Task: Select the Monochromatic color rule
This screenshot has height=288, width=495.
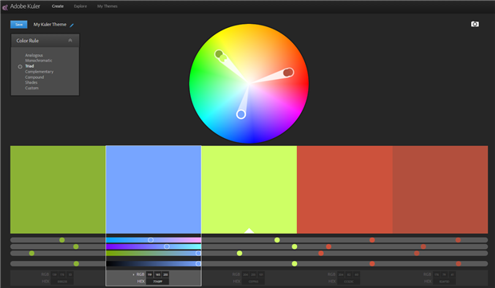Action: 38,61
